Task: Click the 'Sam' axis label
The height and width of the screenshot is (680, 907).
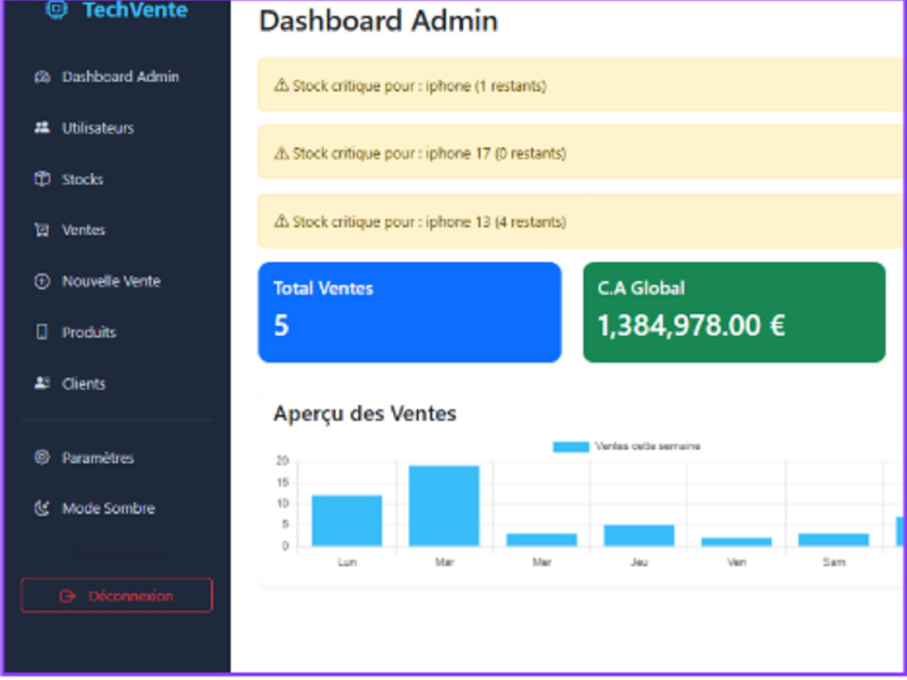Action: [x=834, y=562]
